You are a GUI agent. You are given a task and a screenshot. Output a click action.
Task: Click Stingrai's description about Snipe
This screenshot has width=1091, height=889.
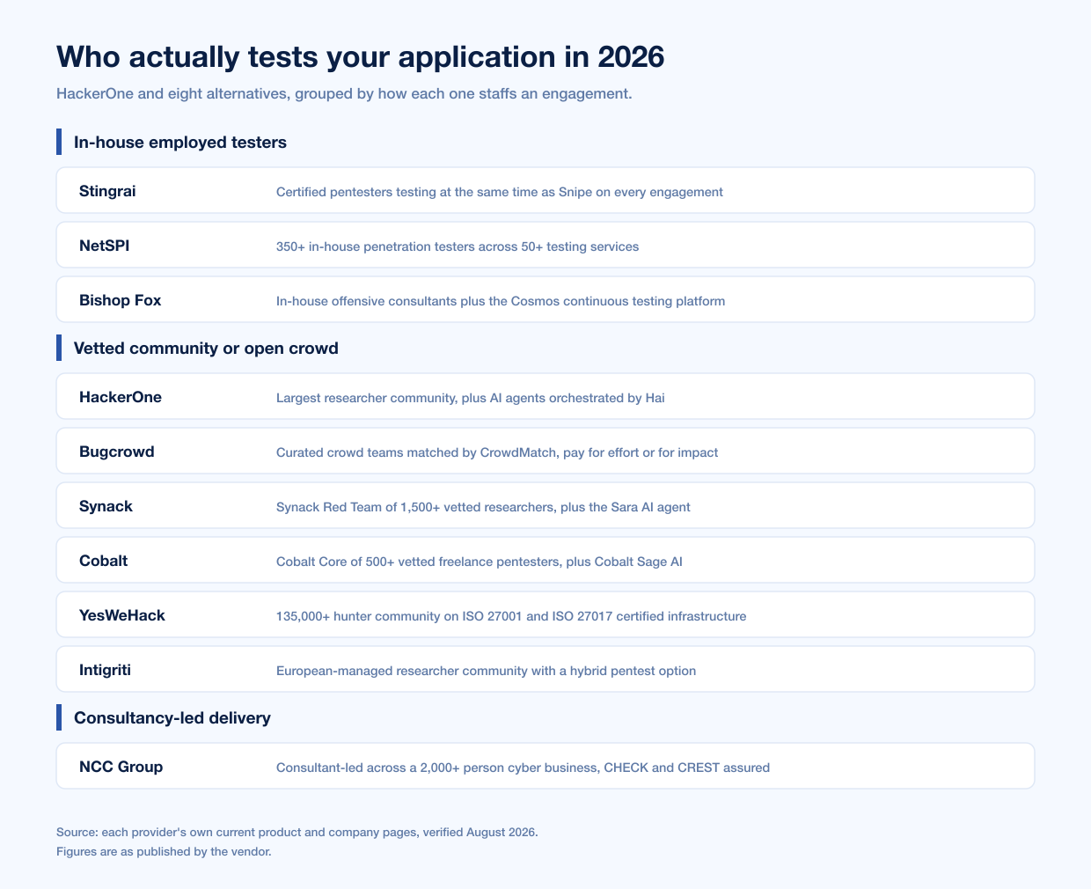tap(500, 192)
